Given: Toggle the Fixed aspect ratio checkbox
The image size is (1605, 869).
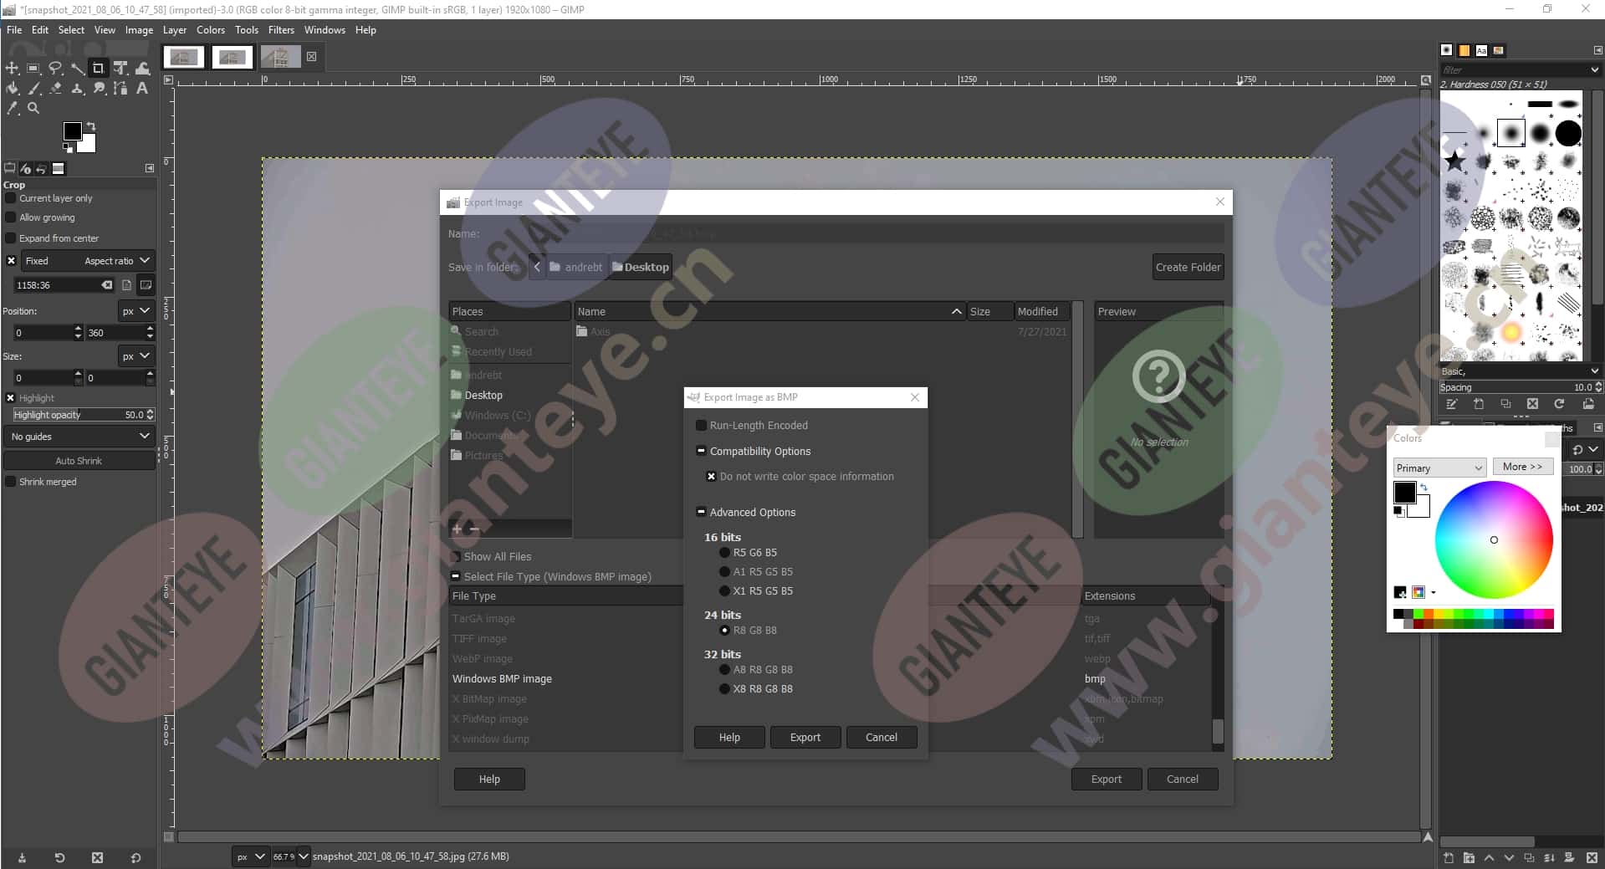Looking at the screenshot, I should 11,261.
